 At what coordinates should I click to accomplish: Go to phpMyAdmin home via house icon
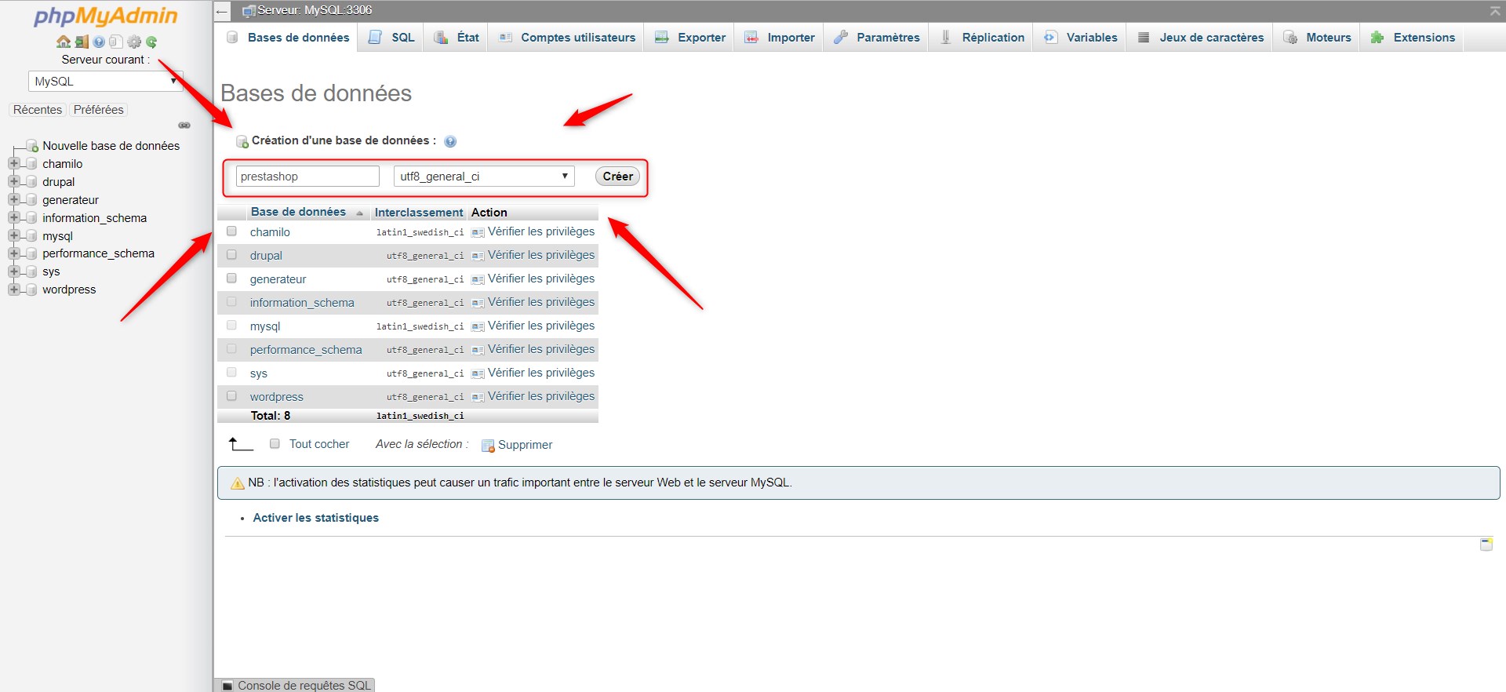point(64,42)
